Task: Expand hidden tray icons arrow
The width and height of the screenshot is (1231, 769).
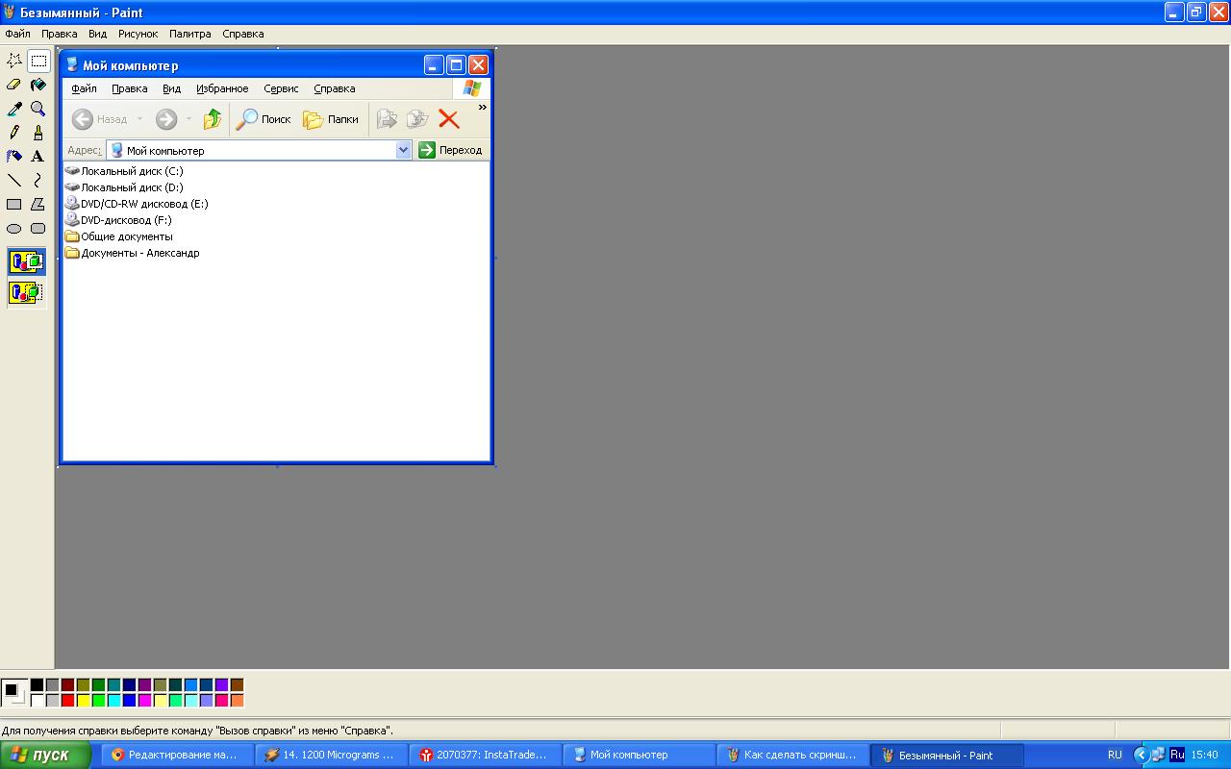Action: 1142,756
